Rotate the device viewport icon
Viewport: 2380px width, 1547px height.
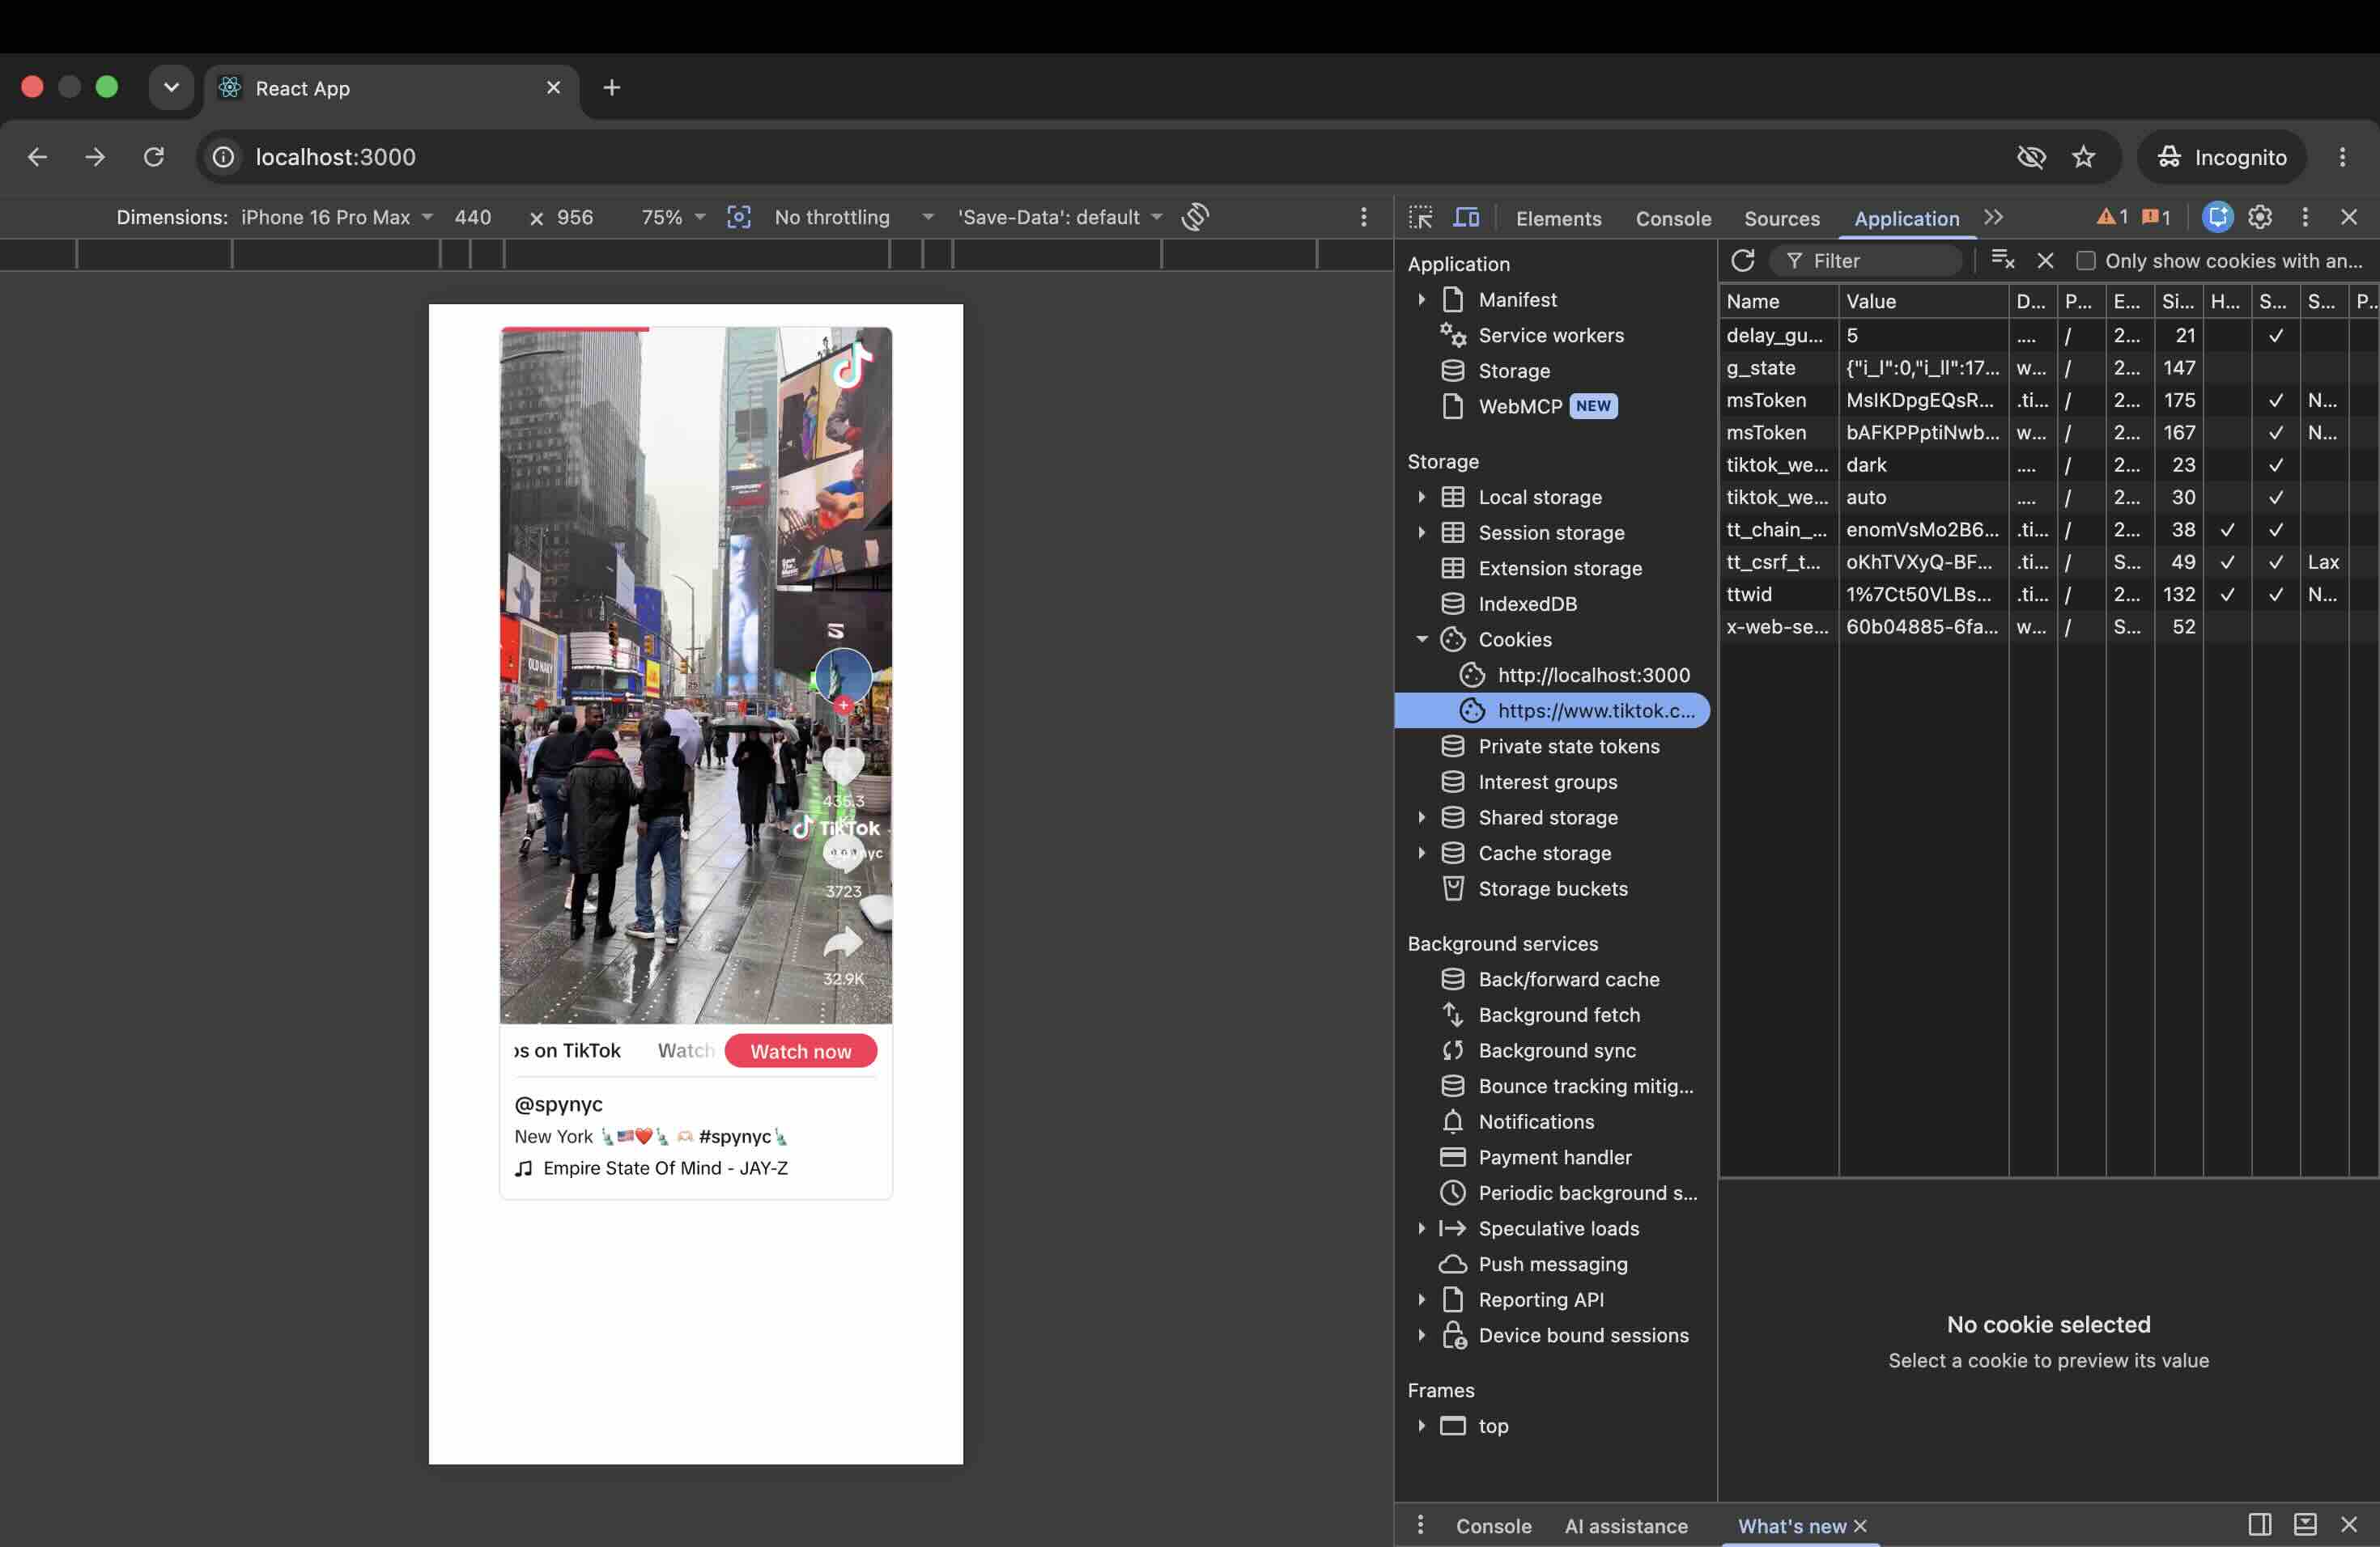pyautogui.click(x=1195, y=217)
